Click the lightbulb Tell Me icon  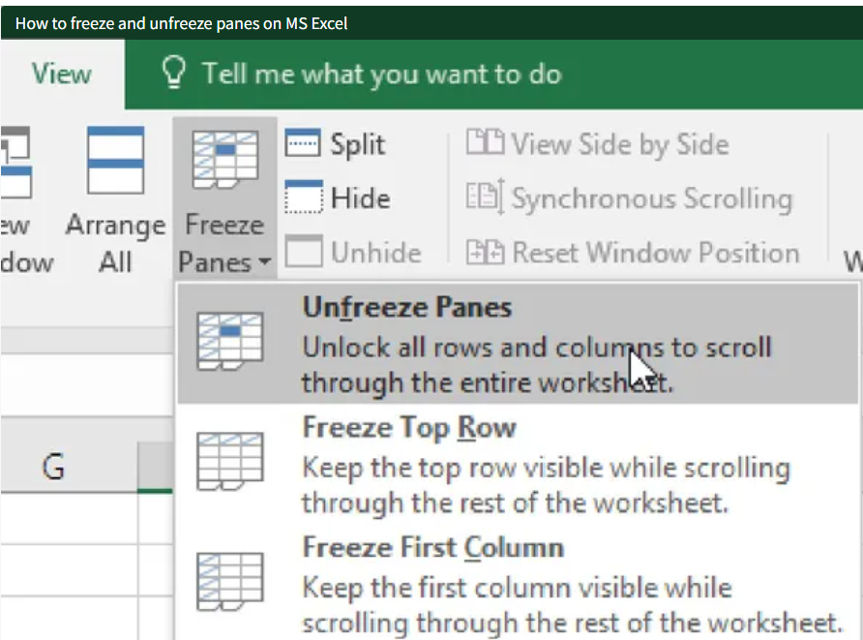174,75
